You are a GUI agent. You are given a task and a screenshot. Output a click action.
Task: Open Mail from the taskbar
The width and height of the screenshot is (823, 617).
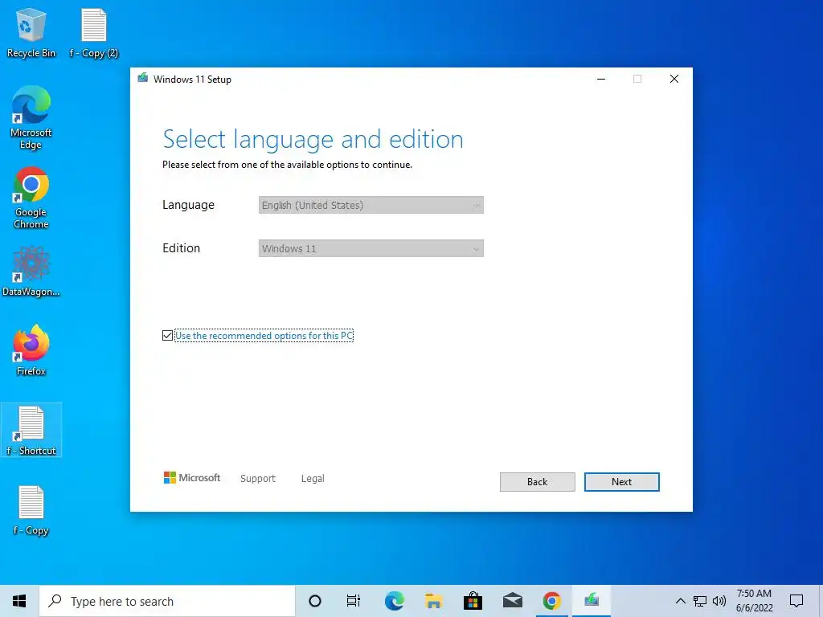[512, 601]
